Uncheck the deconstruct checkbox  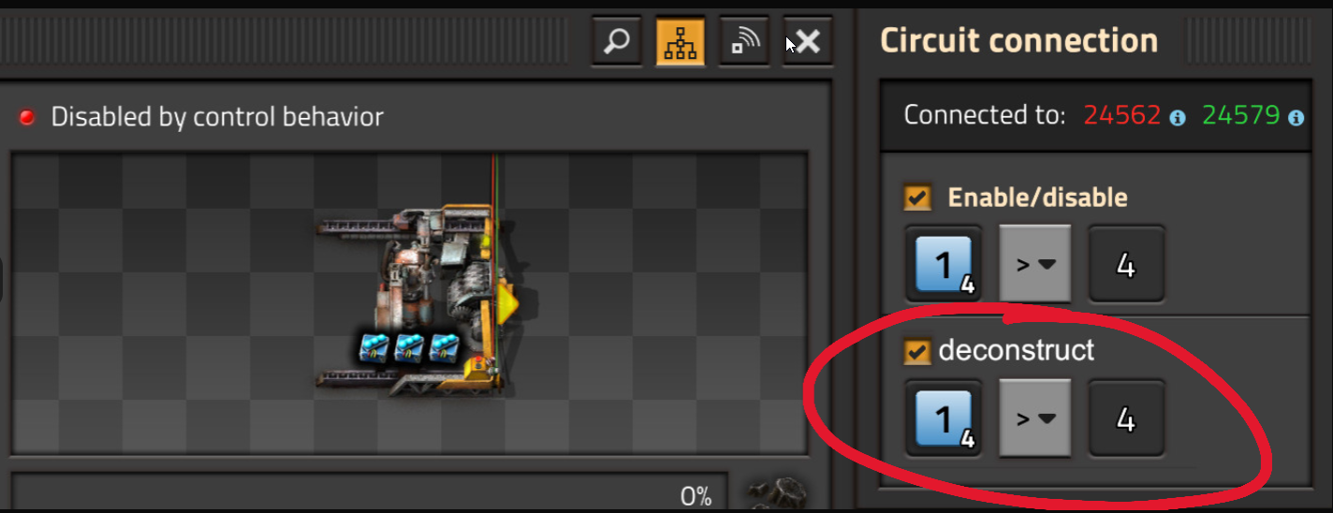[x=917, y=351]
